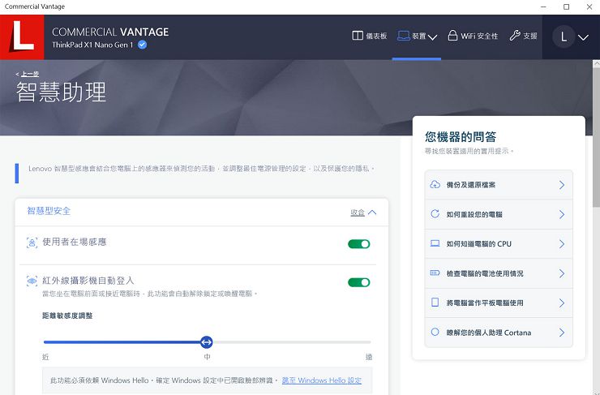Open the 將電腦當作平板電腦使用 tip
The image size is (600, 395).
tap(499, 303)
